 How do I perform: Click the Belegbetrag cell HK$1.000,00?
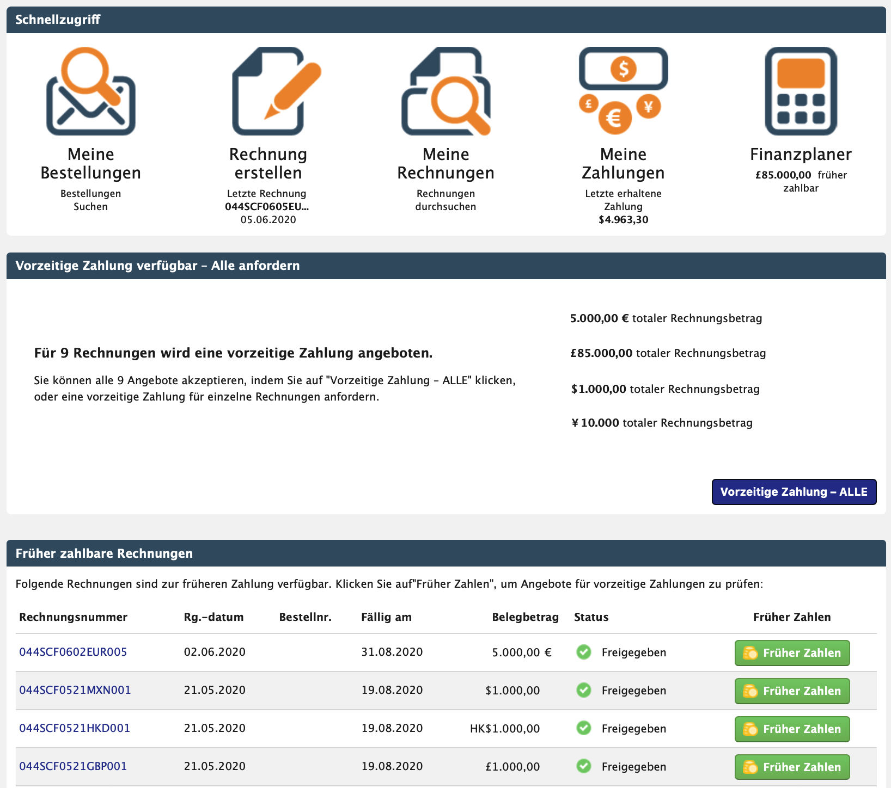(x=505, y=728)
